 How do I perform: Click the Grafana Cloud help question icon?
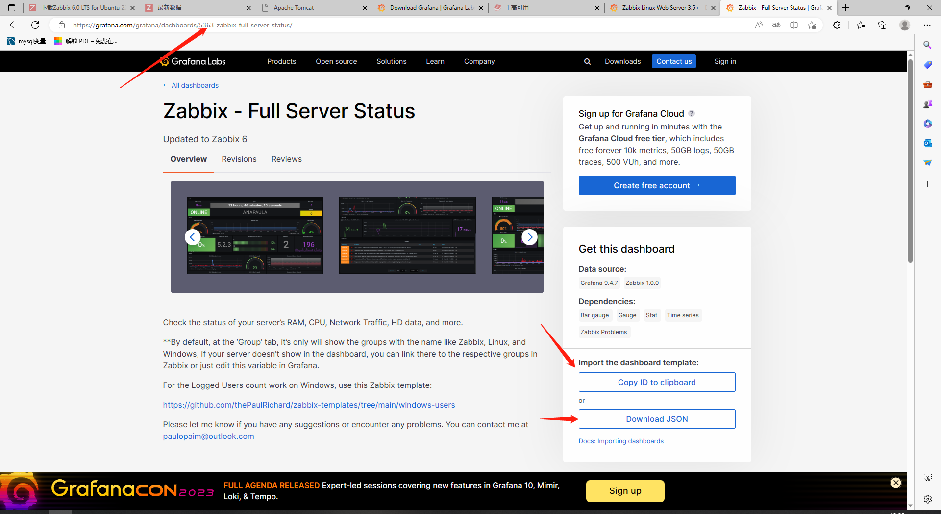[x=692, y=113]
